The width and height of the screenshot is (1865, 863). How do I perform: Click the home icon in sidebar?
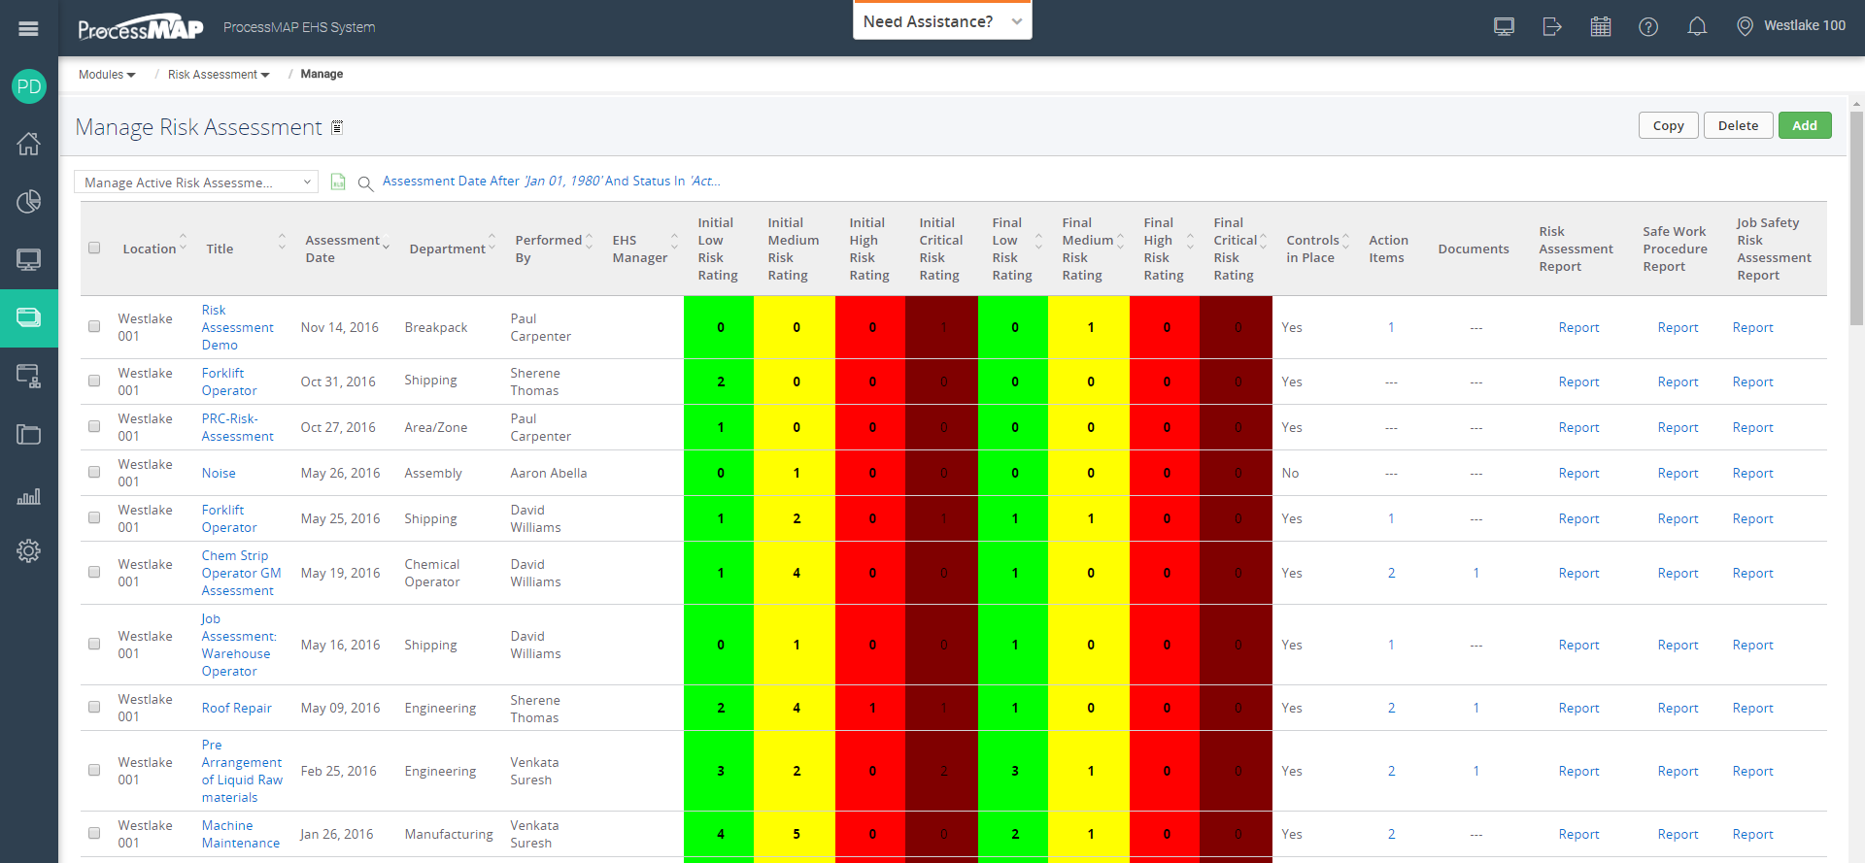pyautogui.click(x=28, y=144)
